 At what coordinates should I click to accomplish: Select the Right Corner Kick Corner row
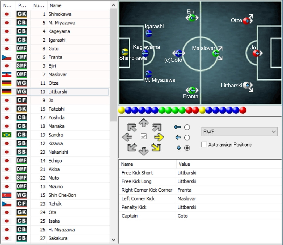pos(200,190)
